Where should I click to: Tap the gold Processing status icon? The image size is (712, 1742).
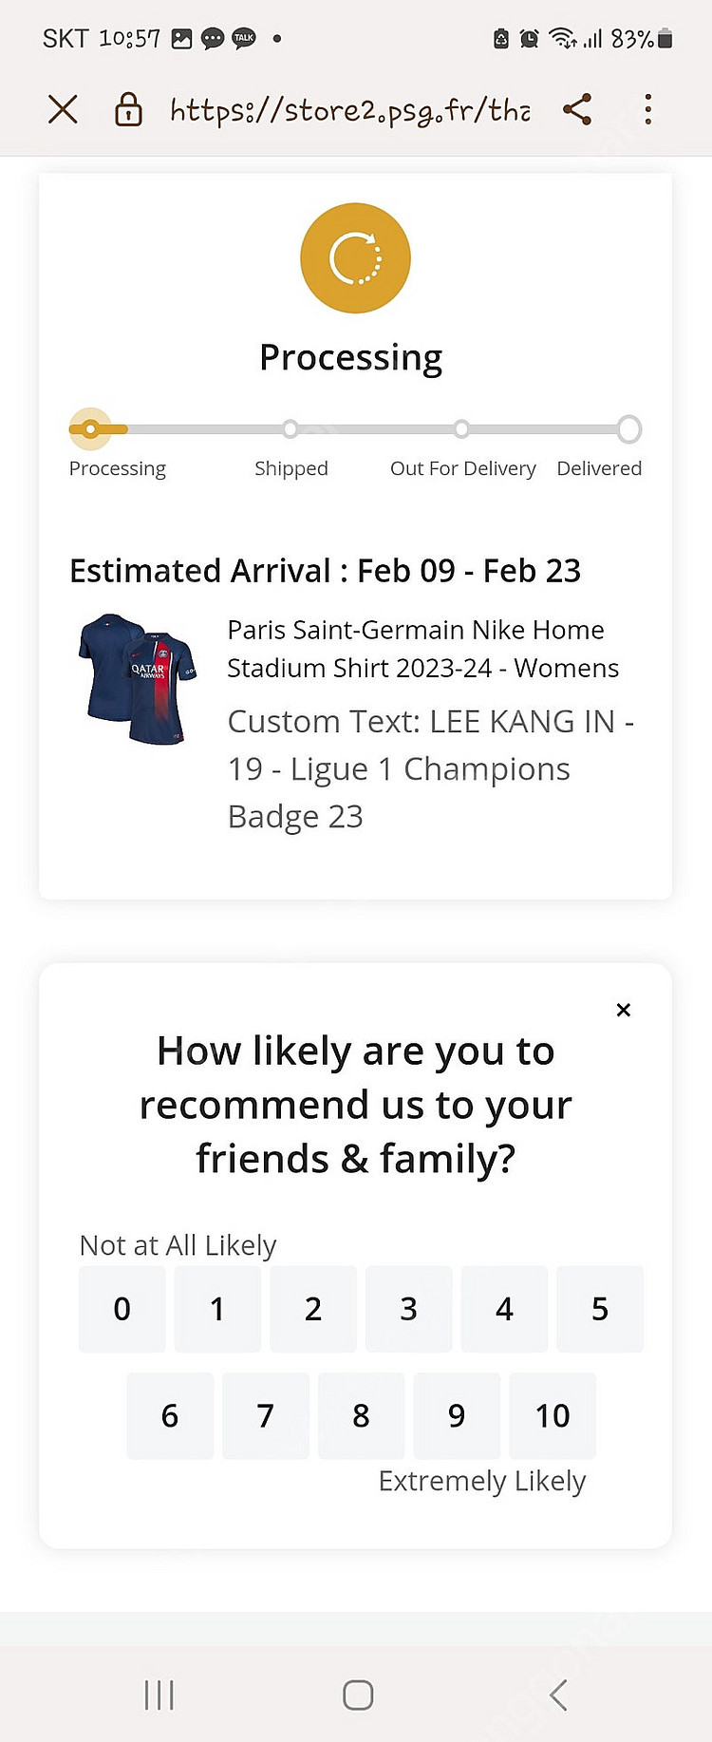click(x=355, y=257)
